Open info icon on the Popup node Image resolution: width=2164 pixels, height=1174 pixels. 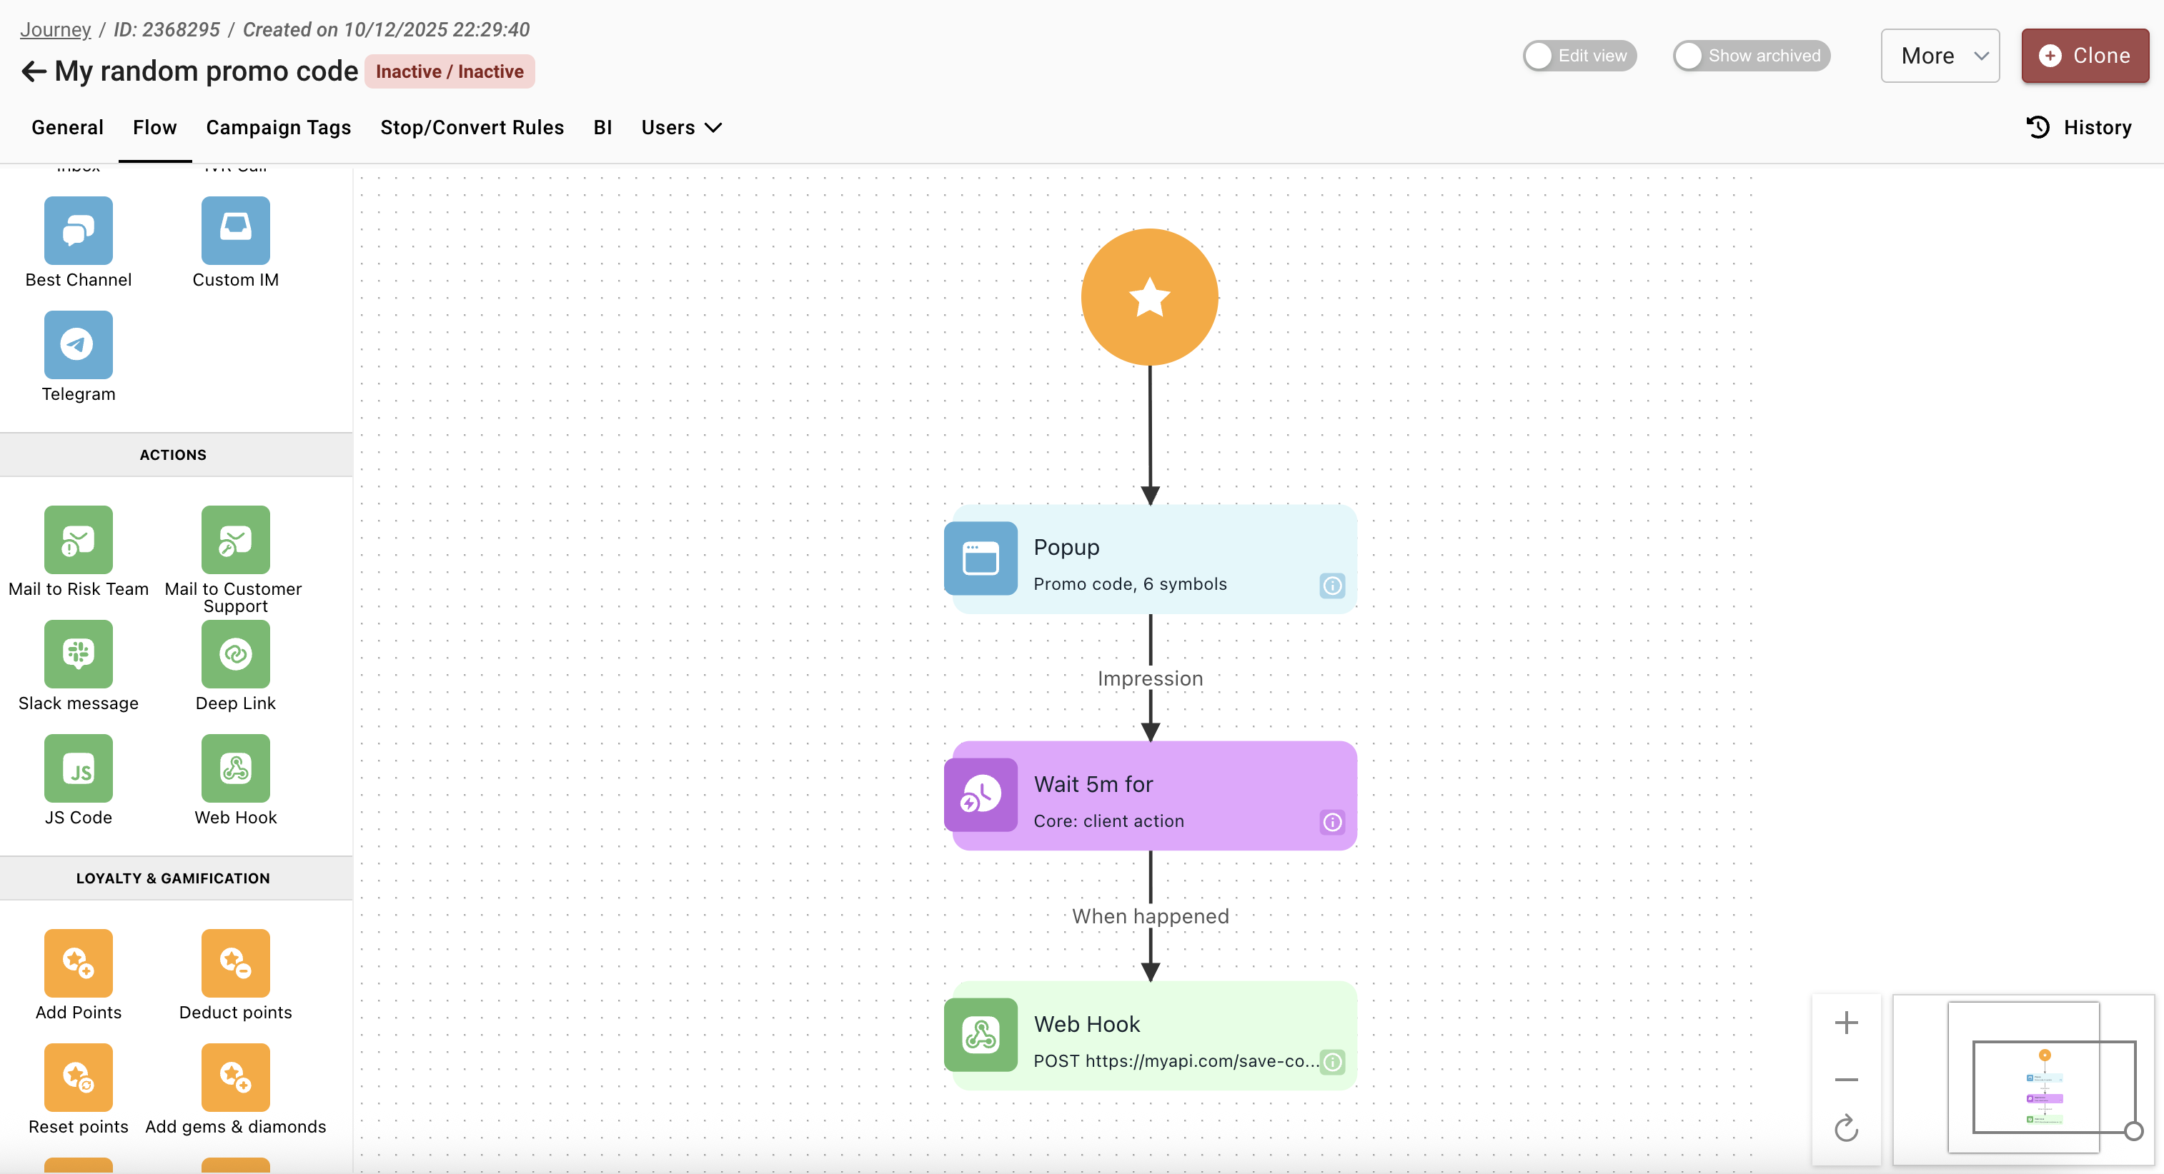click(1331, 585)
